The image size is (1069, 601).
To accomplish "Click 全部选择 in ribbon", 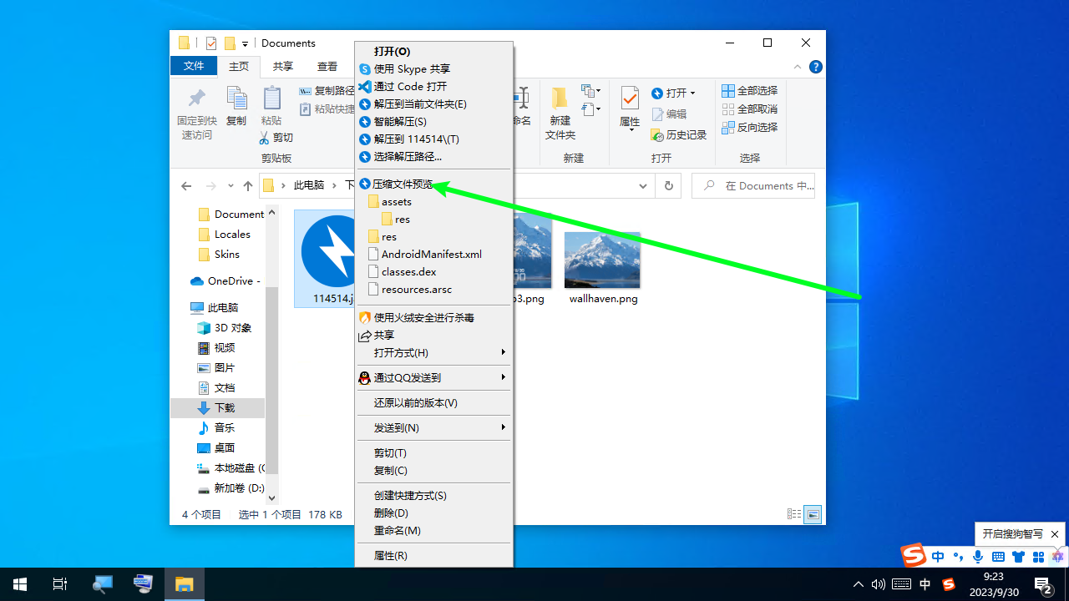I will pos(749,91).
